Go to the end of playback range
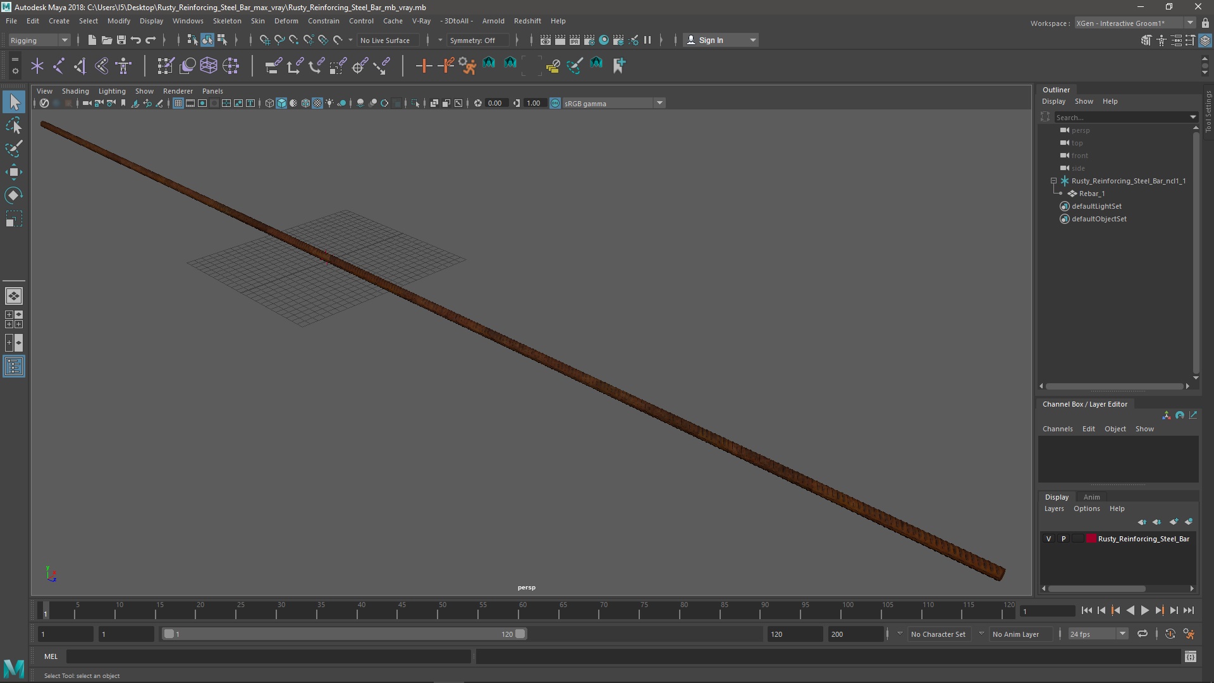Screen dimensions: 1214x683 [1189, 610]
